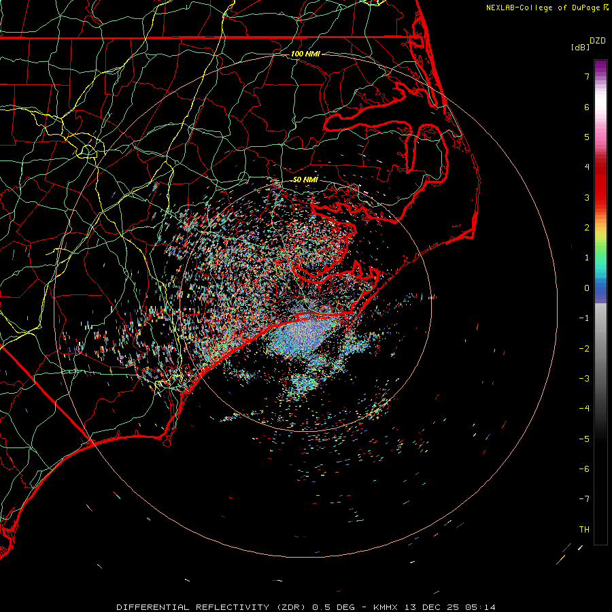The image size is (612, 612).
Task: Click the 7 value on the color scale
Action: pos(587,76)
